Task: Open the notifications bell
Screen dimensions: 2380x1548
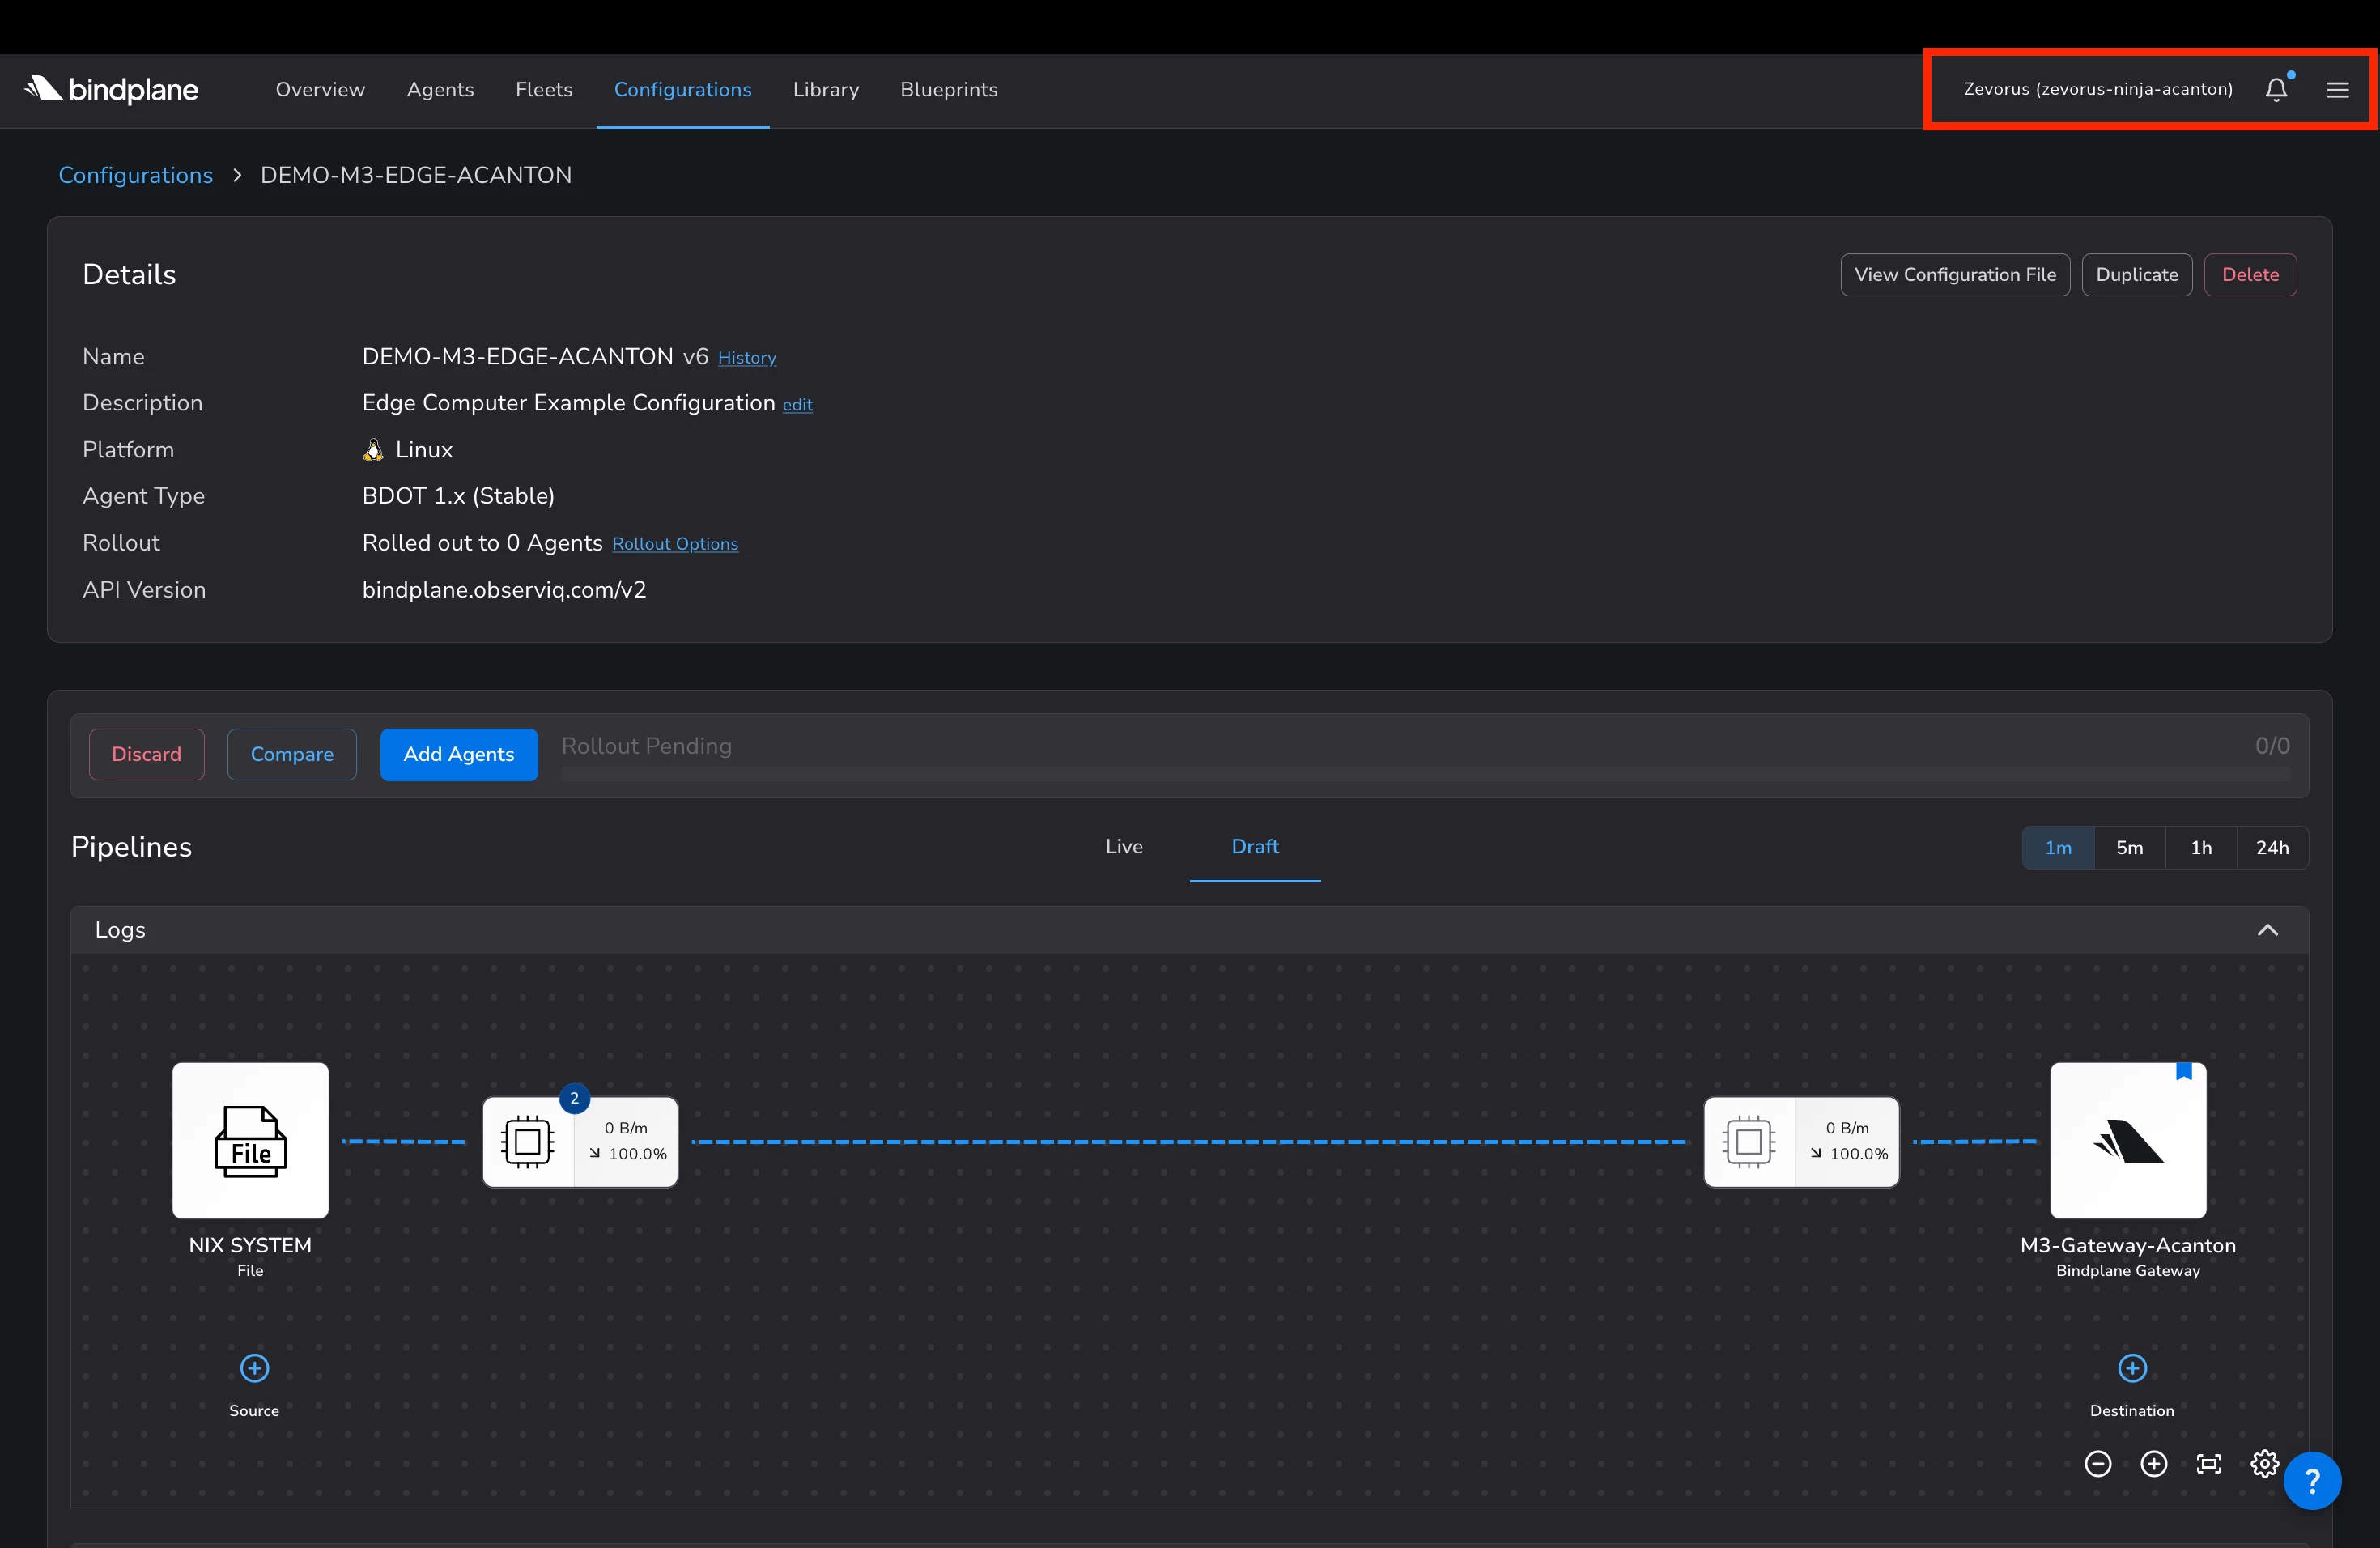Action: (2276, 90)
